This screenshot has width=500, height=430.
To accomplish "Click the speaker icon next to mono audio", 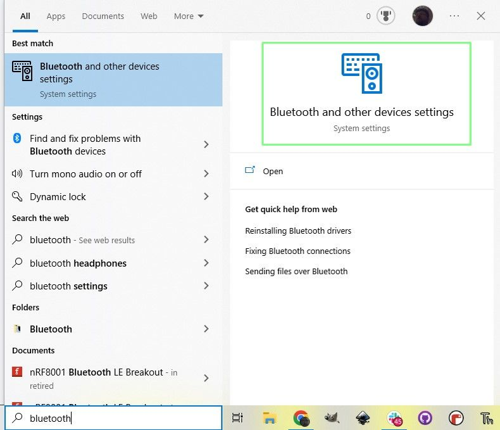I will point(17,174).
